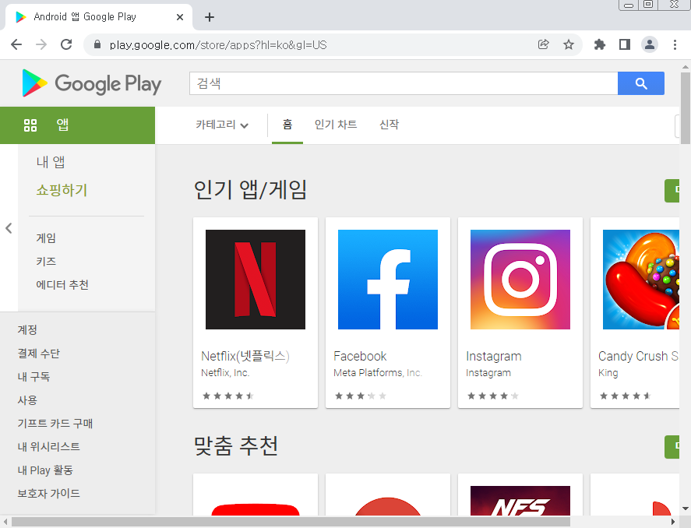Click the browser forward arrow
The image size is (691, 528).
(41, 44)
